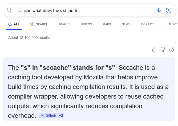Give the answer a thumbs down
This screenshot has width=178, height=126.
(x=163, y=50)
